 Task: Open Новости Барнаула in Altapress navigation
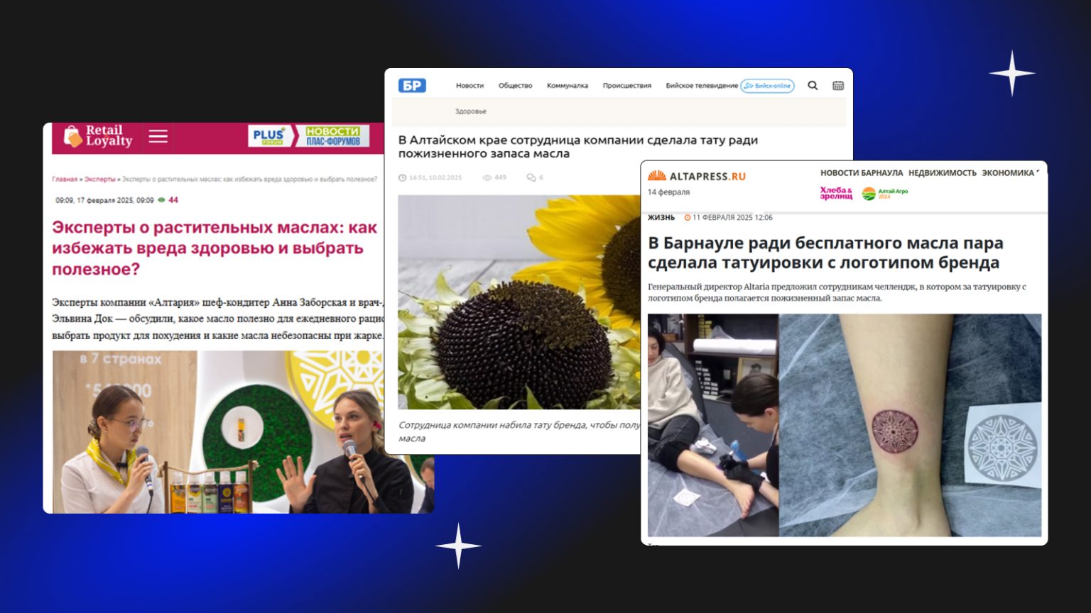click(x=861, y=173)
